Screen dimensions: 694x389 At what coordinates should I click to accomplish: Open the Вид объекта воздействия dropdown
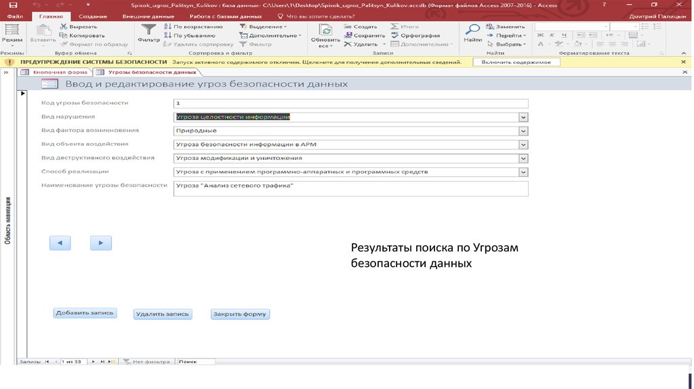(x=523, y=144)
